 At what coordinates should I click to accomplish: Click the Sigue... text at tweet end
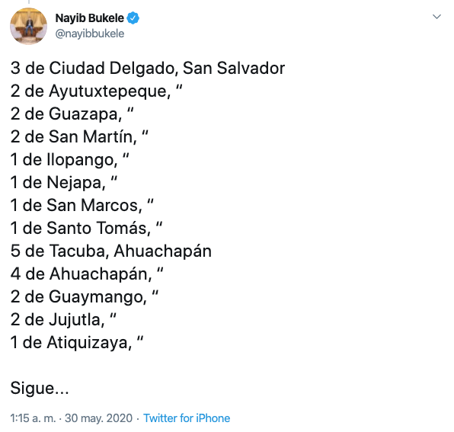coord(40,389)
